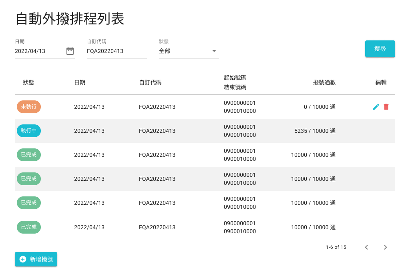
Task: Click the 自動外撥排程列表 page title
Action: tap(70, 19)
